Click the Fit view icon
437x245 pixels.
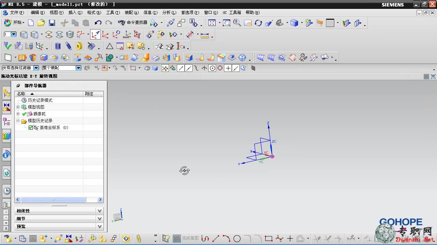pos(212,23)
